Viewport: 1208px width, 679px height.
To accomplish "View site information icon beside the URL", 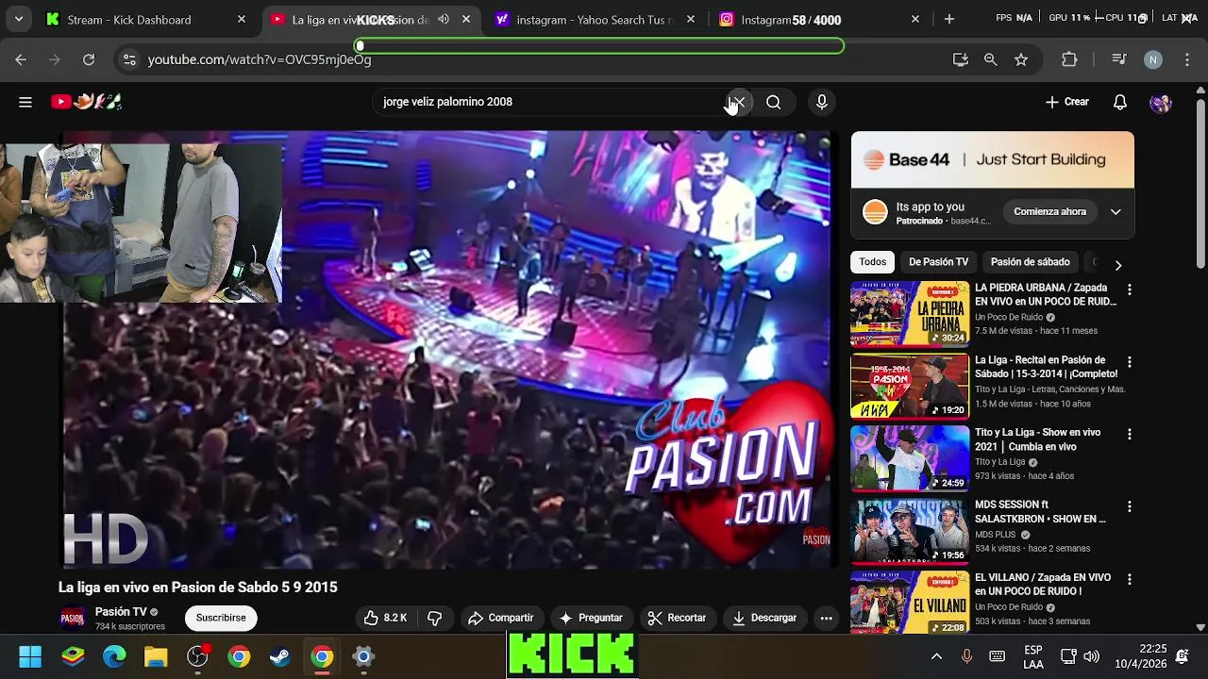I will tap(129, 59).
